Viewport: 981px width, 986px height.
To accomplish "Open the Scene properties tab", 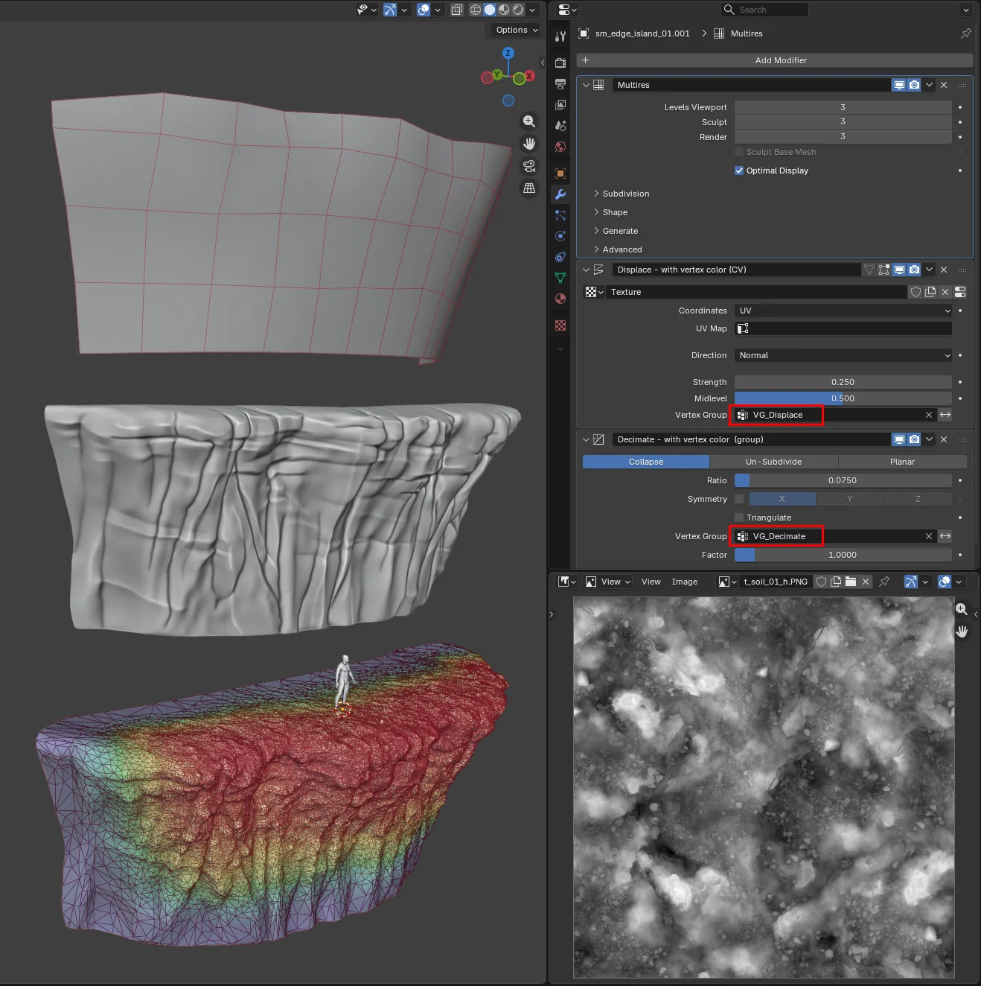I will point(560,126).
